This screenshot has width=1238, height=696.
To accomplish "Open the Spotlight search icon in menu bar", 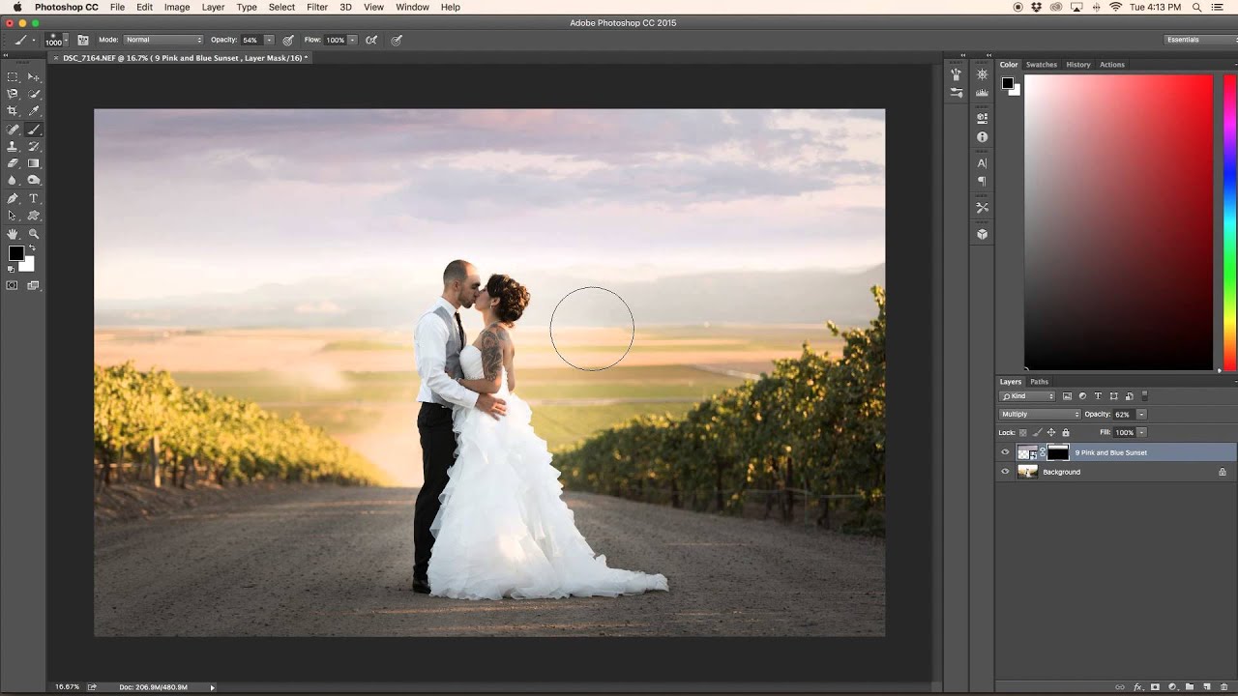I will tap(1197, 7).
